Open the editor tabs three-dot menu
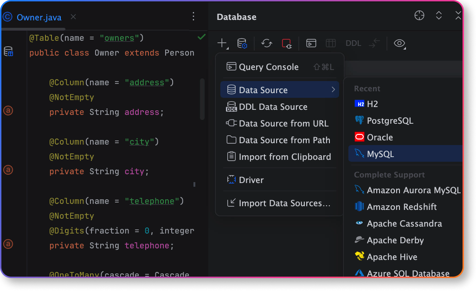 tap(193, 16)
